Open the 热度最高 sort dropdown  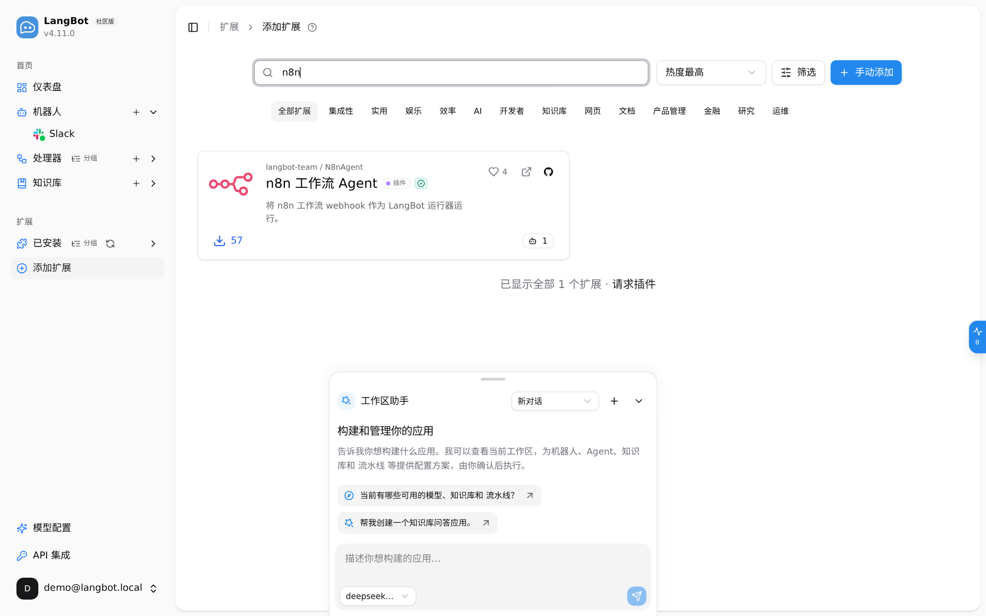coord(711,72)
